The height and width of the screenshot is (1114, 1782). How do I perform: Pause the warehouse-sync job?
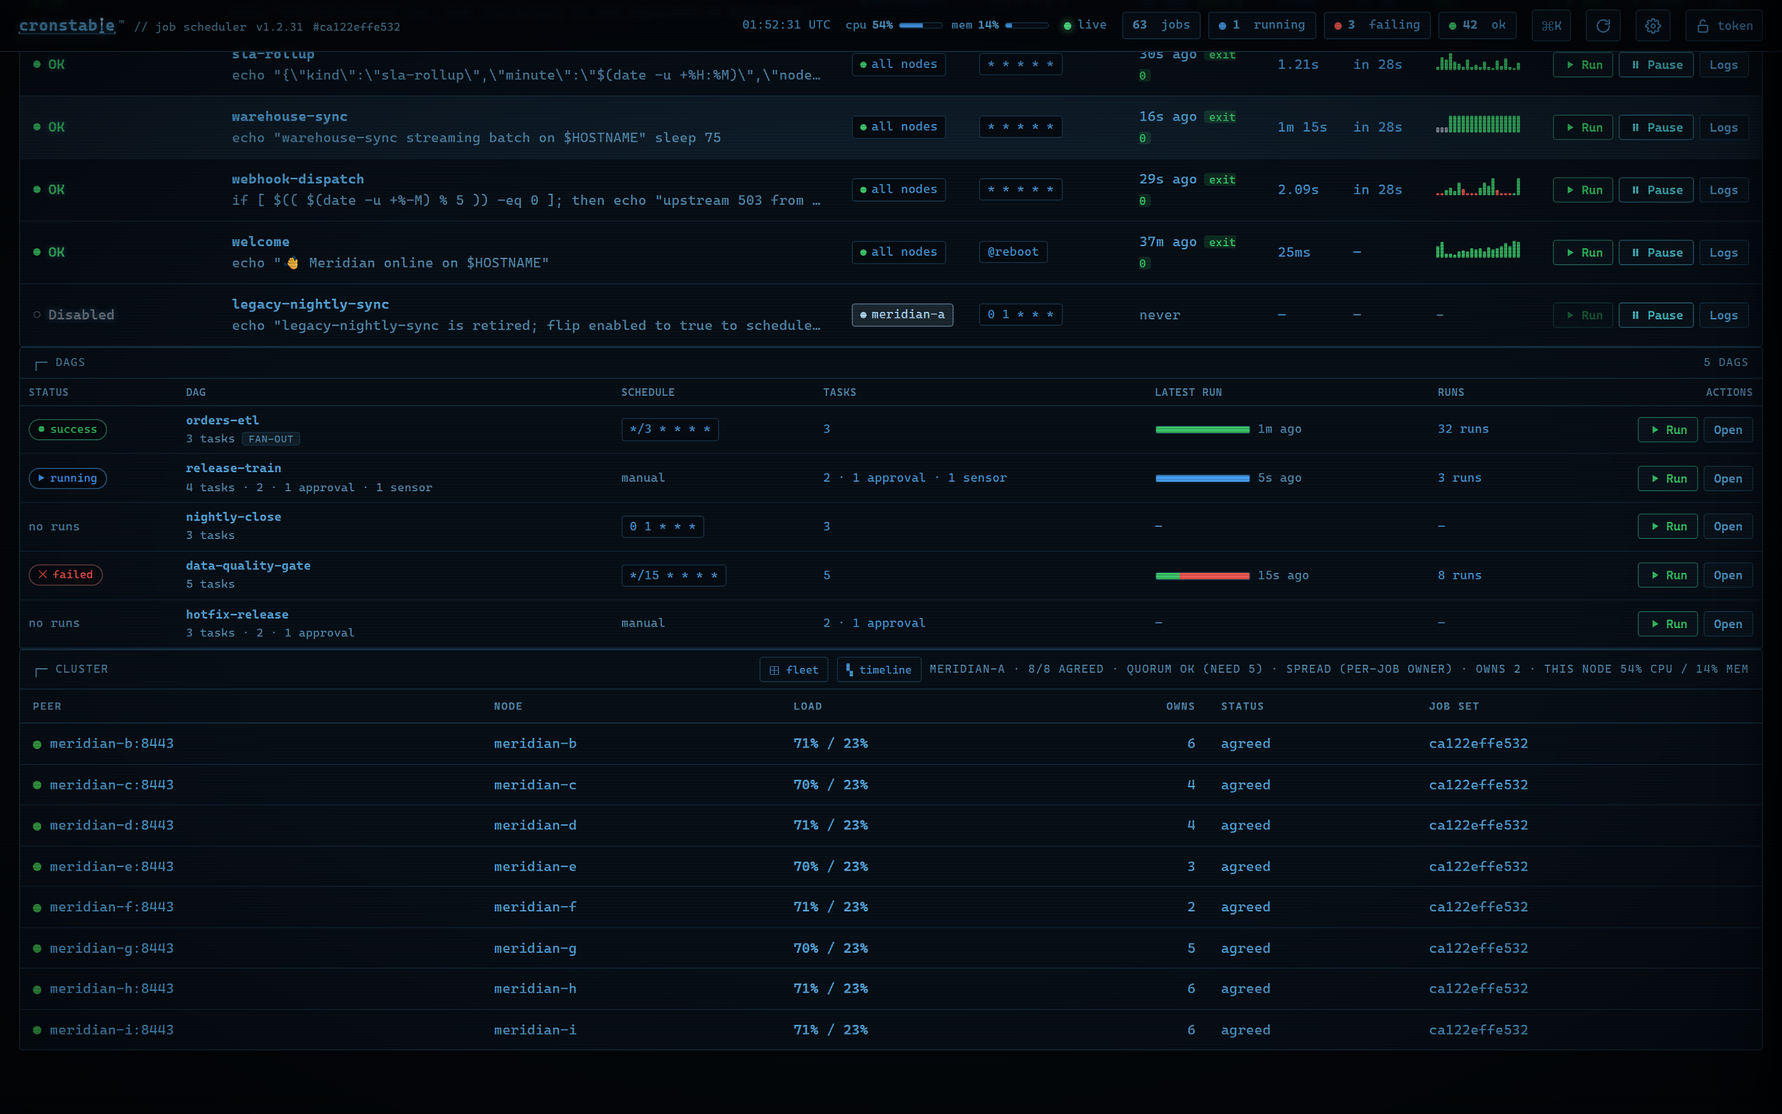[x=1655, y=127]
